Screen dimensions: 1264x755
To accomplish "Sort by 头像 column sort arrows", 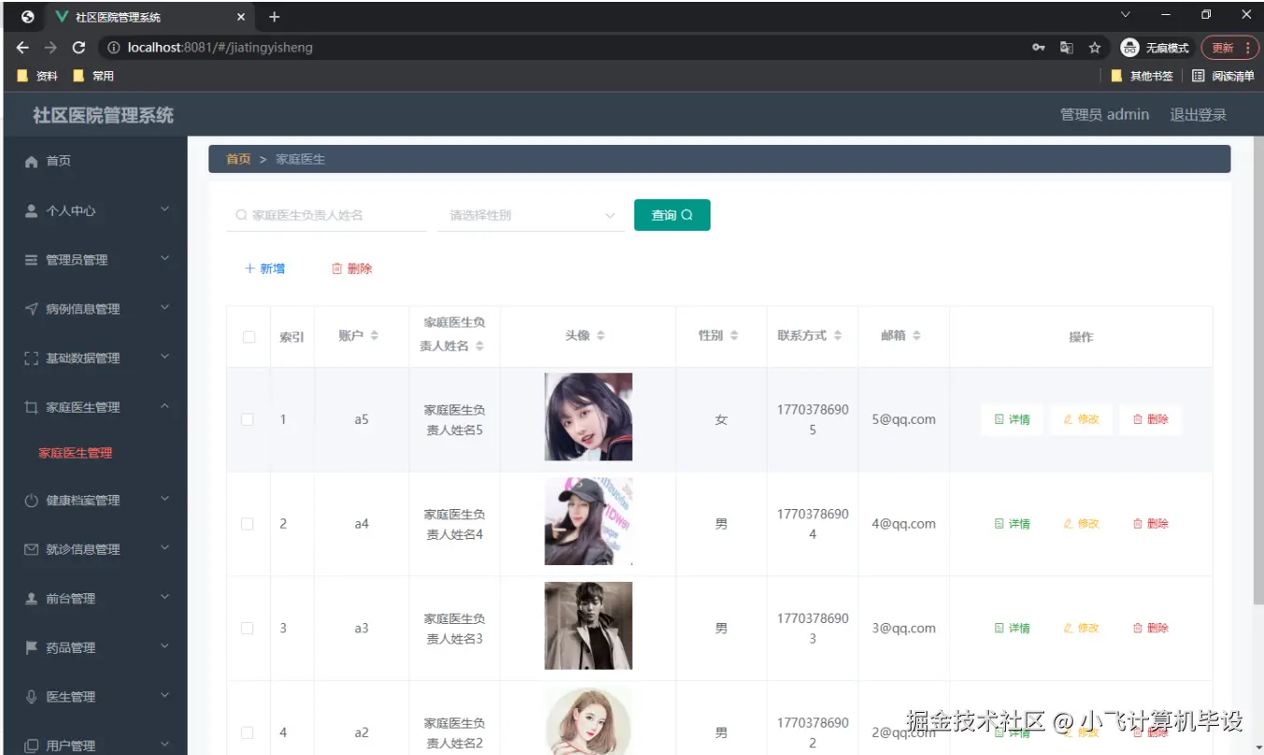I will [601, 336].
